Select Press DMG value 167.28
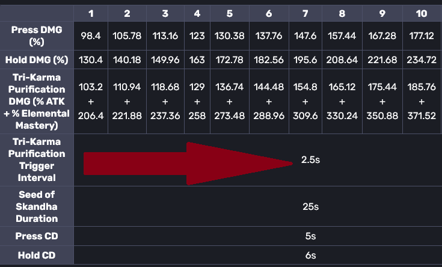 point(382,36)
